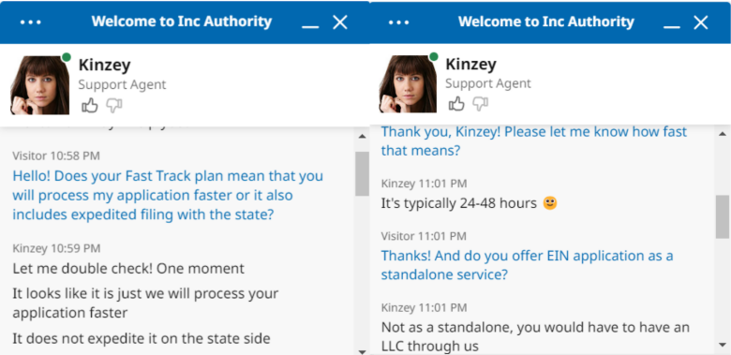This screenshot has height=355, width=731.
Task: Click the left chat scroll-down arrow
Action: tap(363, 351)
